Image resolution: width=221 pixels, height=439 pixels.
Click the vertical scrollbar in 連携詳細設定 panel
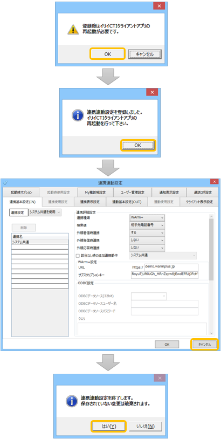(211, 275)
